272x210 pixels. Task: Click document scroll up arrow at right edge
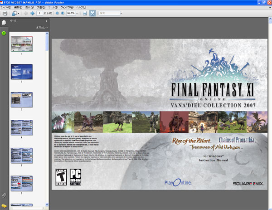[270, 19]
